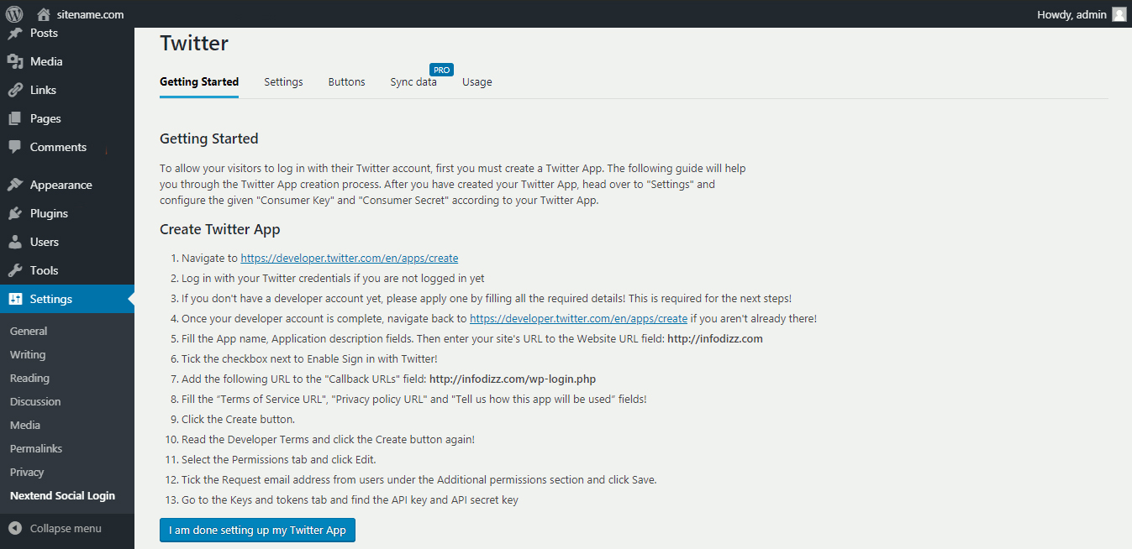Click the http://infodizz.com/wp-login.php callback URL text
Viewport: 1132px width, 549px height.
coord(513,379)
